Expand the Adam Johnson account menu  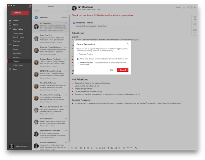coord(29,146)
